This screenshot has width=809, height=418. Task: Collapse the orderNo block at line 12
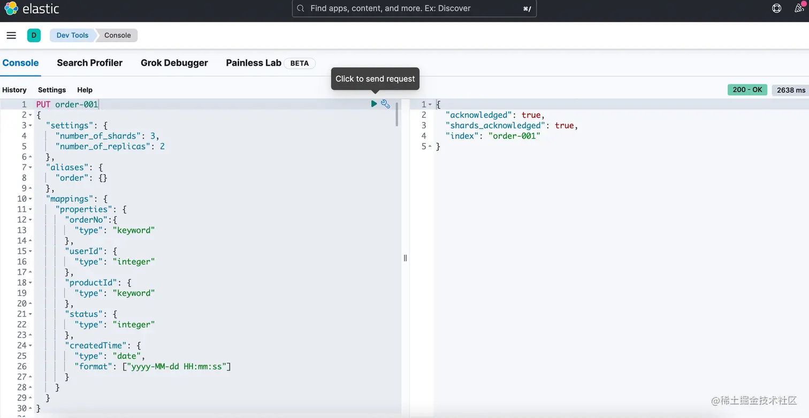pos(30,220)
